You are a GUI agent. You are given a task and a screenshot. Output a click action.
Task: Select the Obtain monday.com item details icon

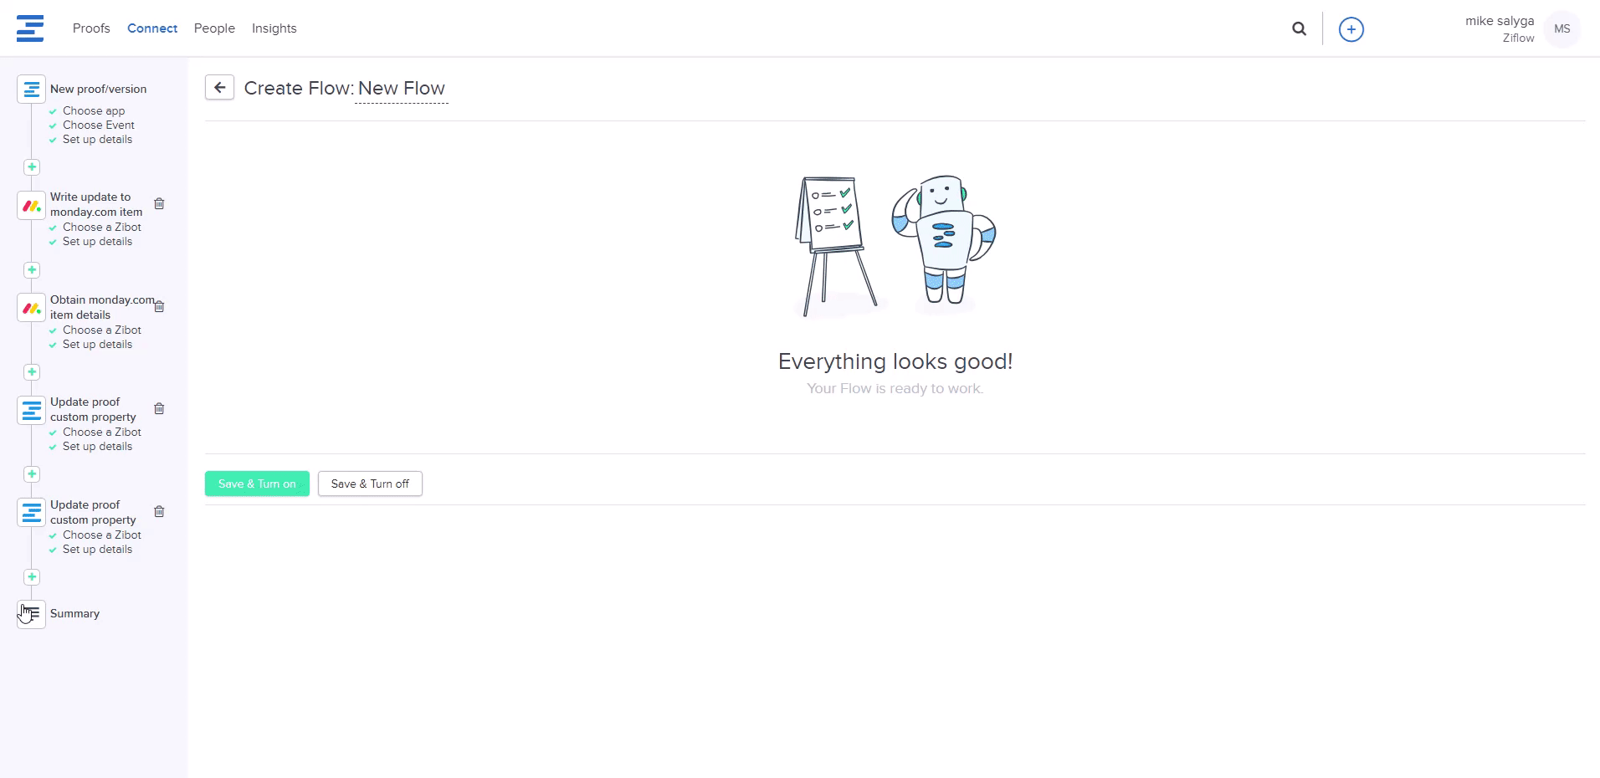click(x=32, y=308)
